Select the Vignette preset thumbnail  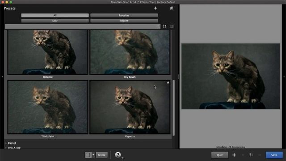click(x=130, y=107)
